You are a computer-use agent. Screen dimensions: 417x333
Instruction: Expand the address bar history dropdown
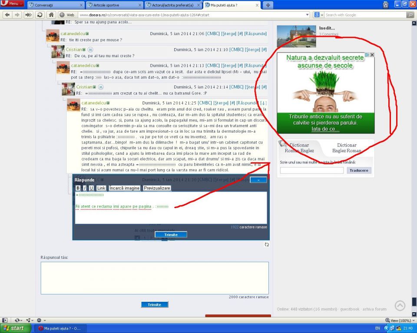point(308,15)
